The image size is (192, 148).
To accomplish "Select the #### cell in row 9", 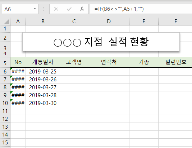I will pos(18,95).
